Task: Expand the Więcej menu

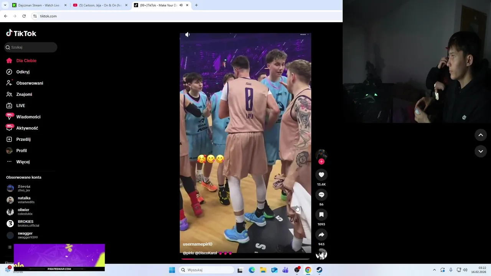Action: coord(18,162)
